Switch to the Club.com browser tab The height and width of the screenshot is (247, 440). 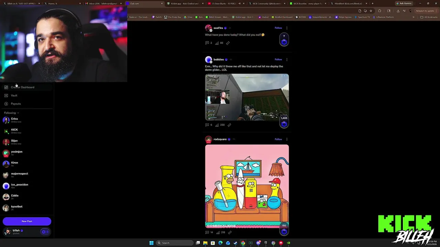pos(144,3)
